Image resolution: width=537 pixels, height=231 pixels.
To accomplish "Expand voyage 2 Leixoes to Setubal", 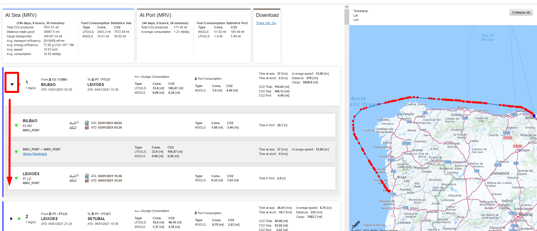I will [x=12, y=218].
